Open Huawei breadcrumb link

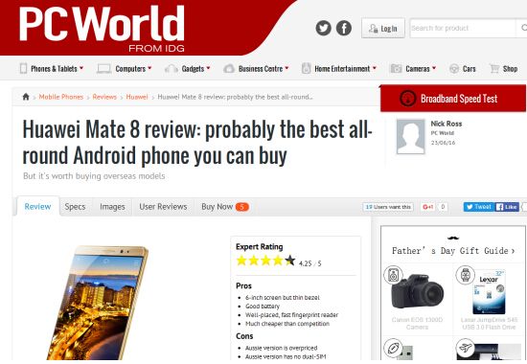tap(137, 97)
